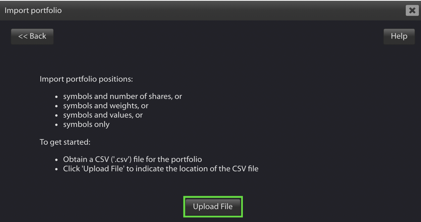This screenshot has height=222, width=421.
Task: Click the bullet dot before 'symbols and values'
Action: tap(56, 116)
